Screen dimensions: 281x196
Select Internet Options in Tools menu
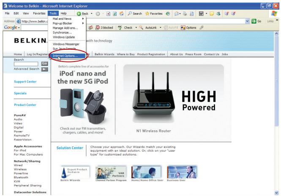tap(67, 56)
